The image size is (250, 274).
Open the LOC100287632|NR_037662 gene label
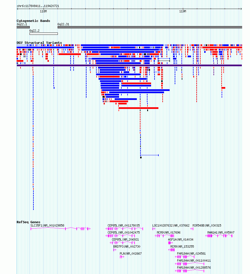tap(171, 226)
